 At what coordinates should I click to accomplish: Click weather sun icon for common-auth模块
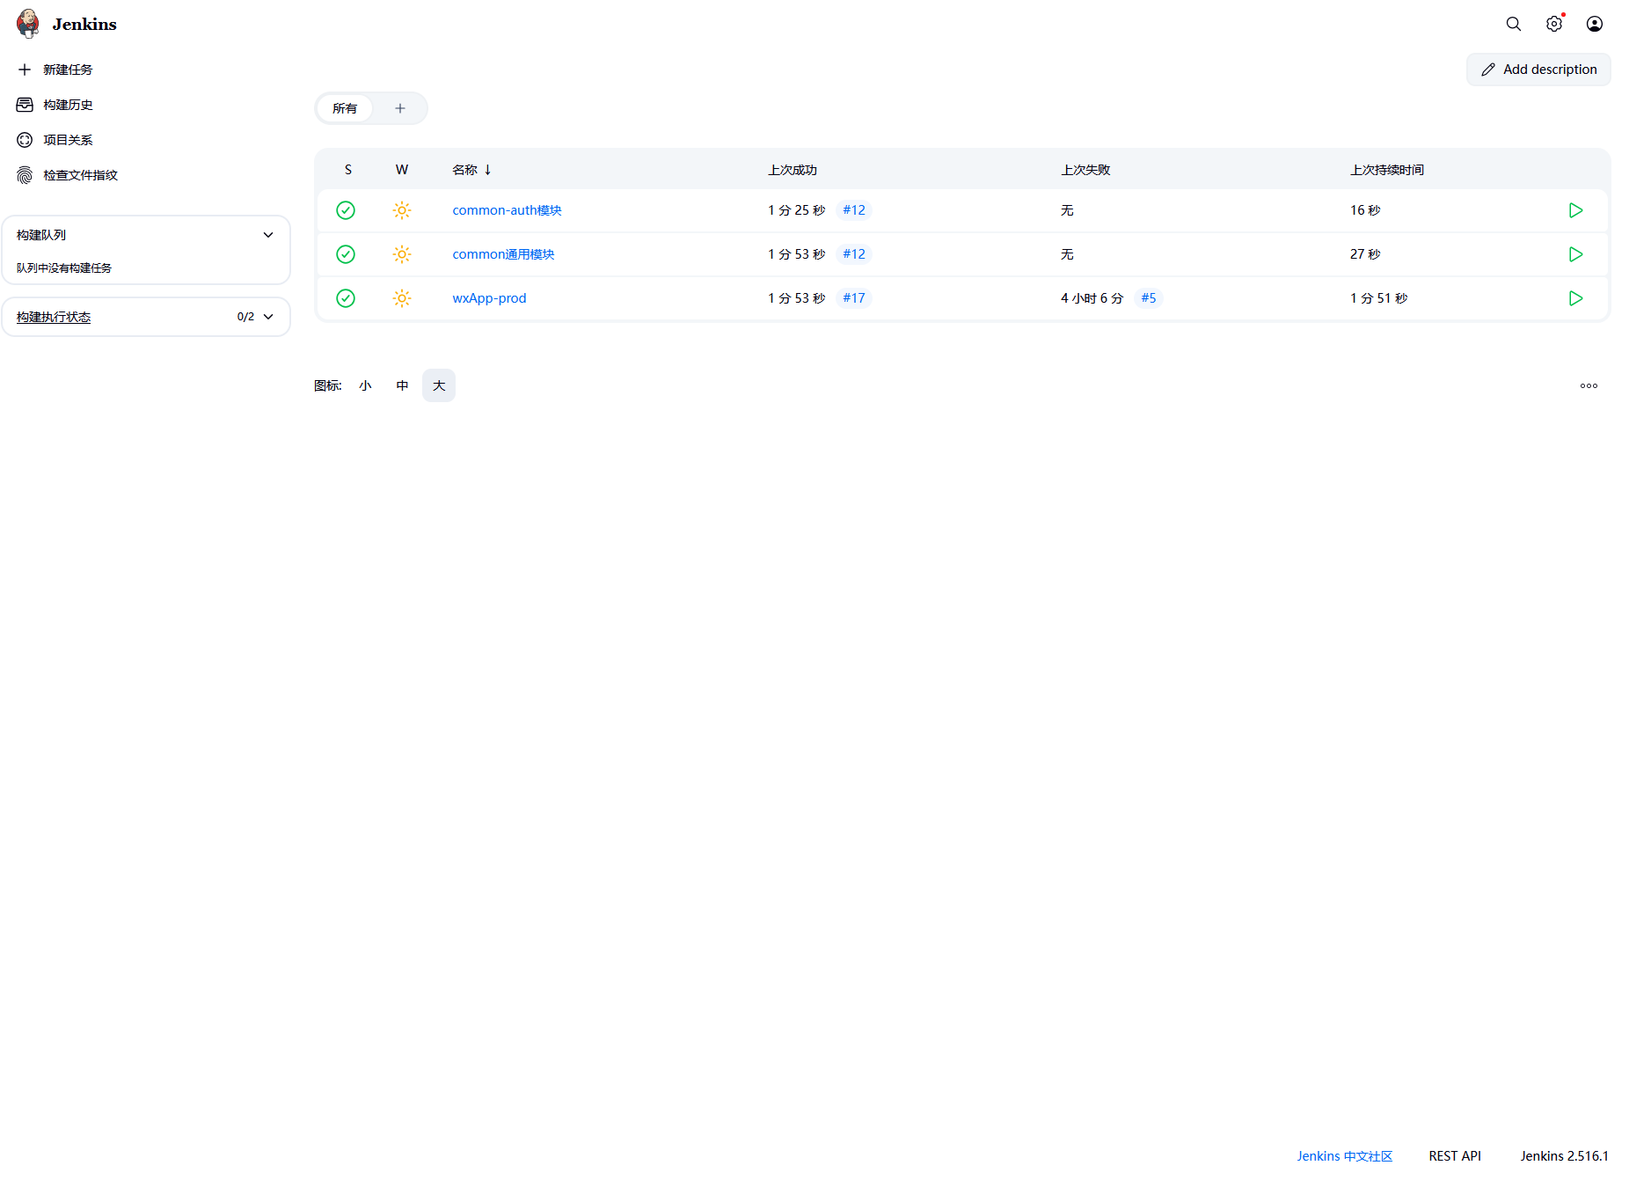click(402, 210)
